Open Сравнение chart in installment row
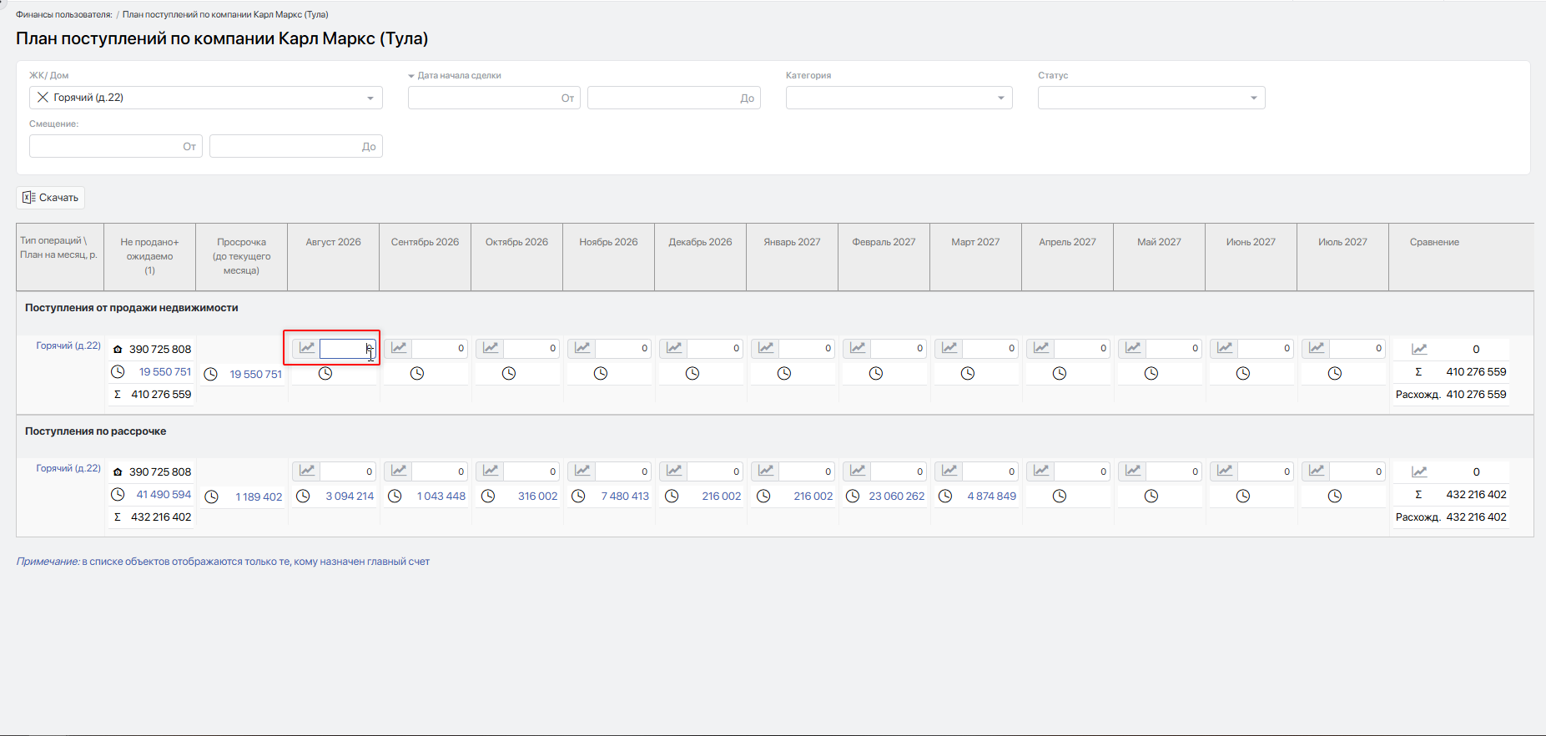Viewport: 1546px width, 736px height. click(x=1419, y=471)
